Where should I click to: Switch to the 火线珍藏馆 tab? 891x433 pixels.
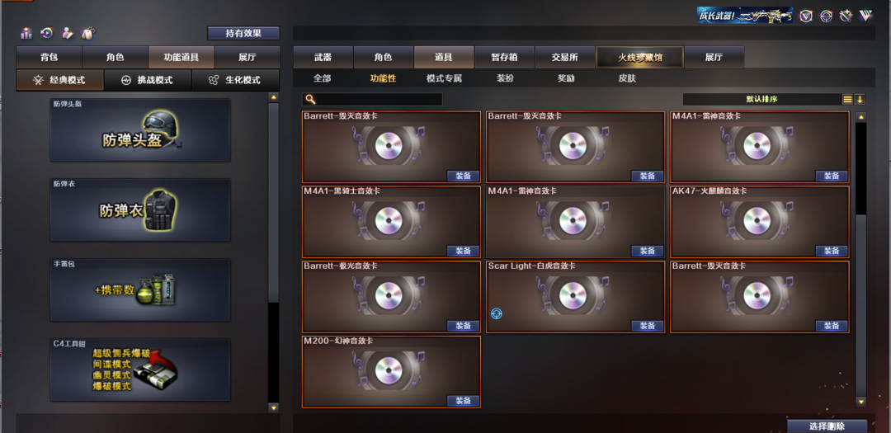[640, 58]
